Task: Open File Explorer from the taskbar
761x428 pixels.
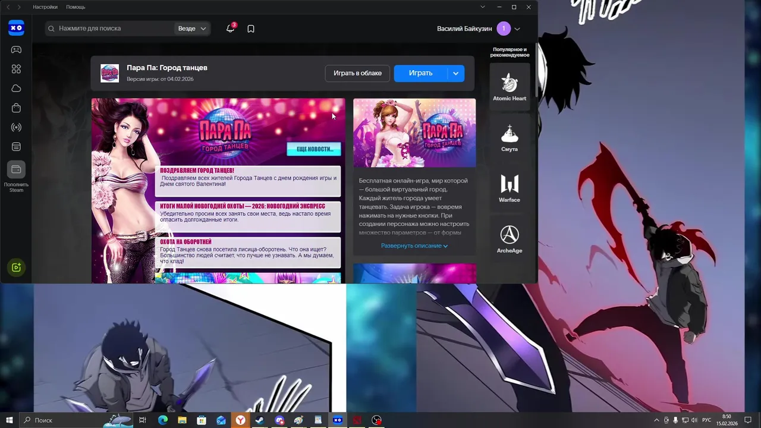Action: (182, 420)
